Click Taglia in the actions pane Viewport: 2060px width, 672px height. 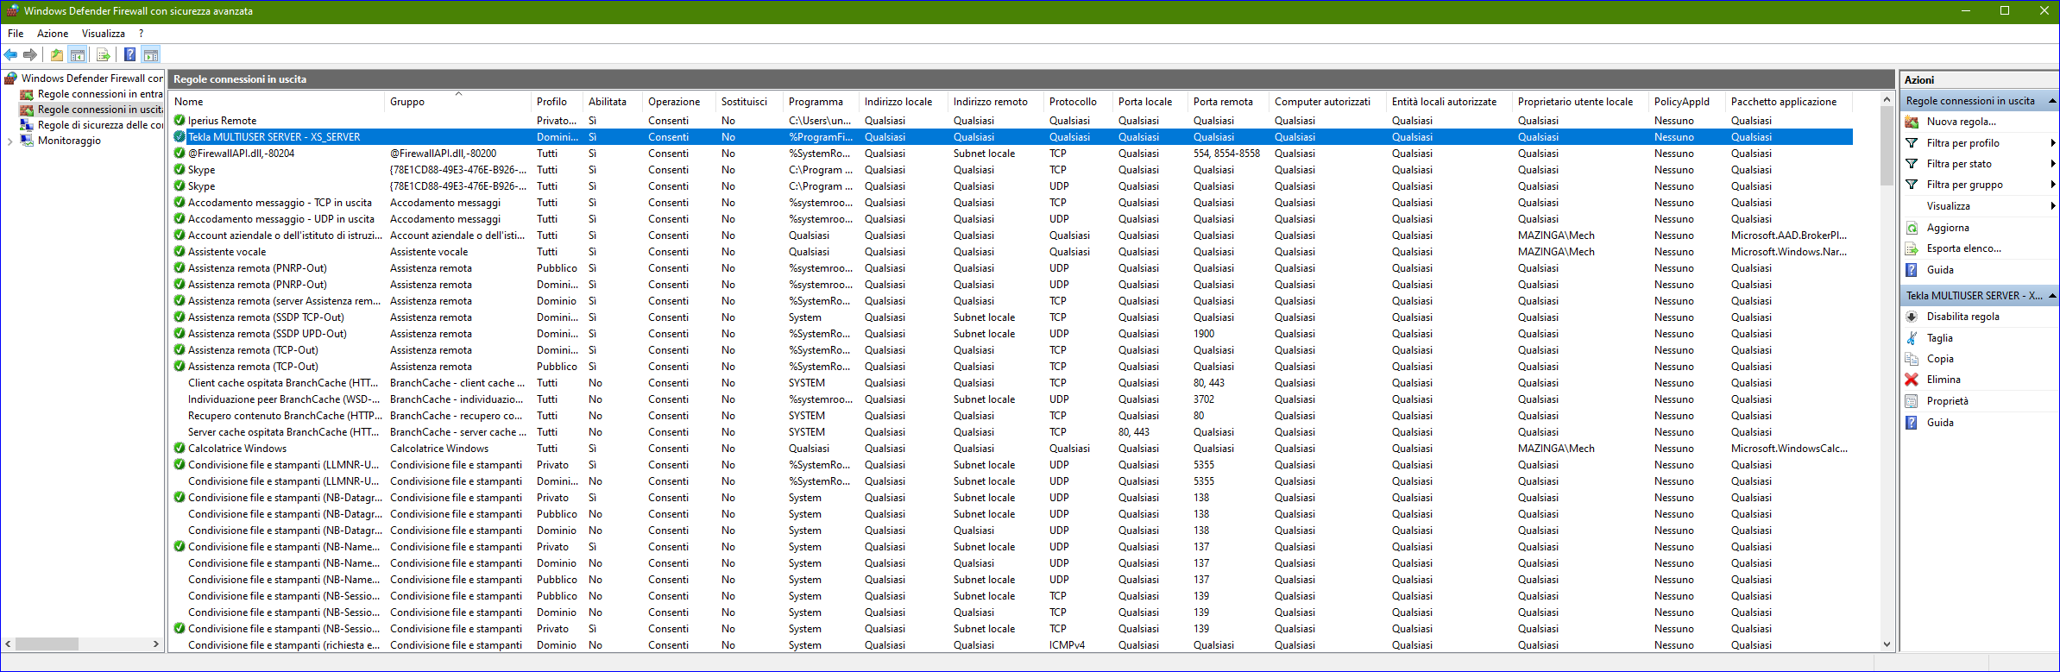[1939, 338]
